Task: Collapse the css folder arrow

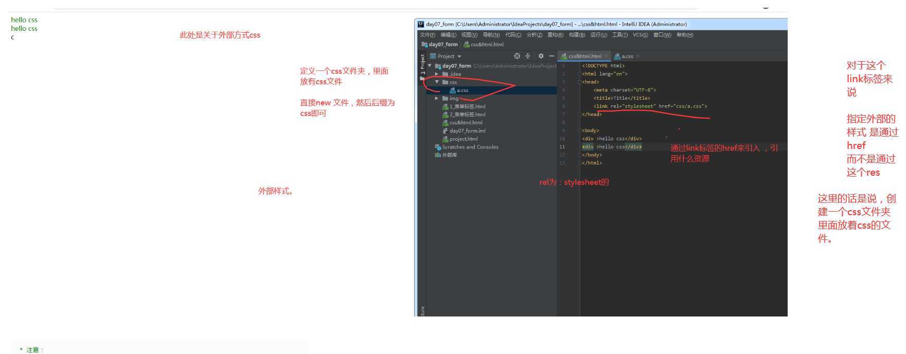Action: (437, 82)
